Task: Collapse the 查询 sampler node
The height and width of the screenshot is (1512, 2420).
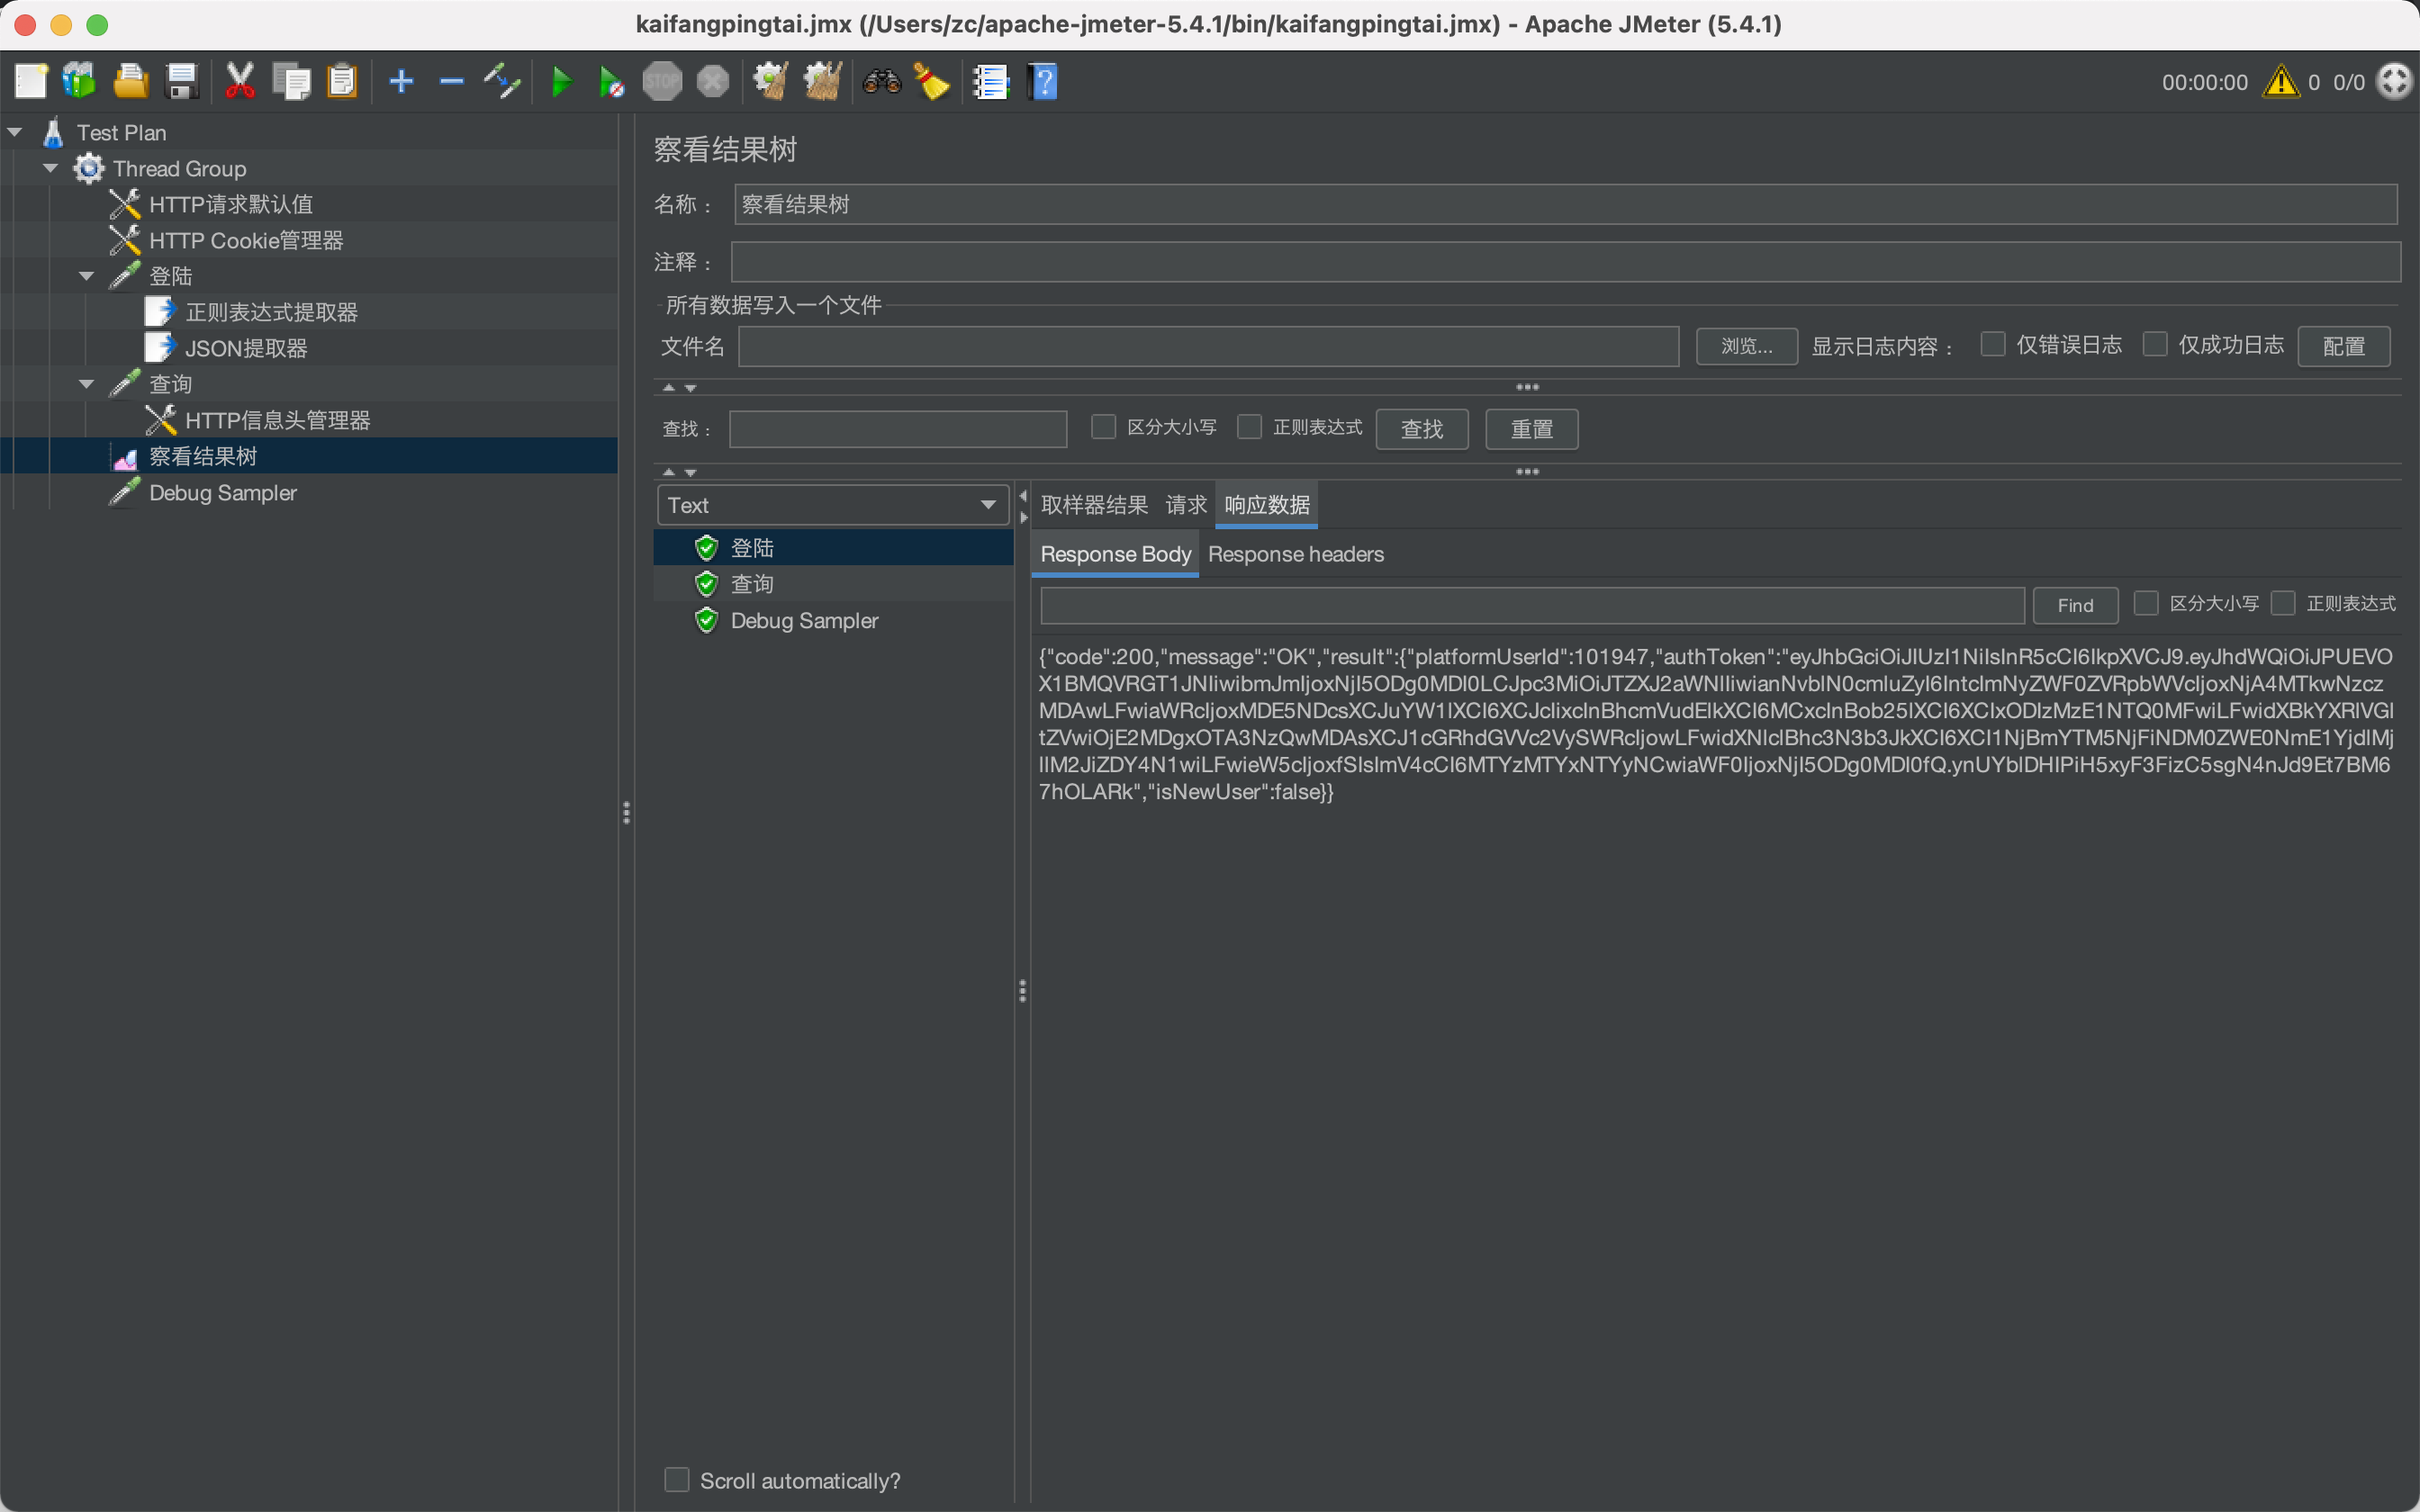Action: pos(87,384)
